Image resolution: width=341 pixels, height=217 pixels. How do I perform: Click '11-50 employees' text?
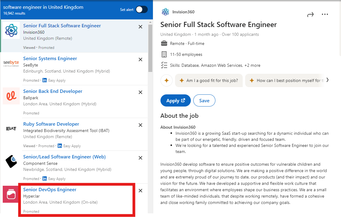pyautogui.click(x=186, y=54)
